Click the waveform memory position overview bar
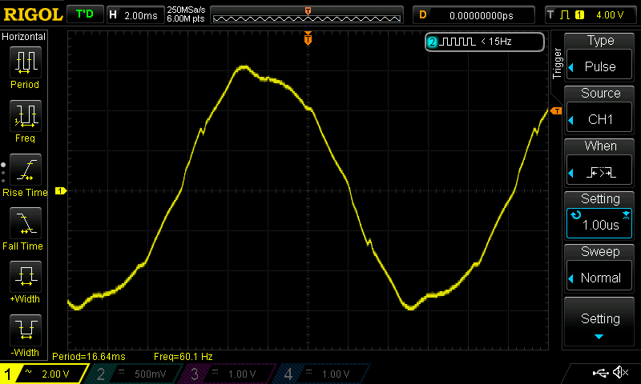Screen dimensions: 641x384 (308, 15)
